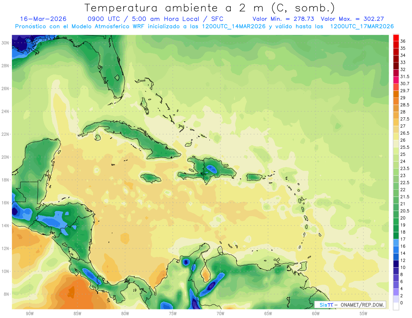Click the '25.5' label on the color scale

click(x=405, y=147)
